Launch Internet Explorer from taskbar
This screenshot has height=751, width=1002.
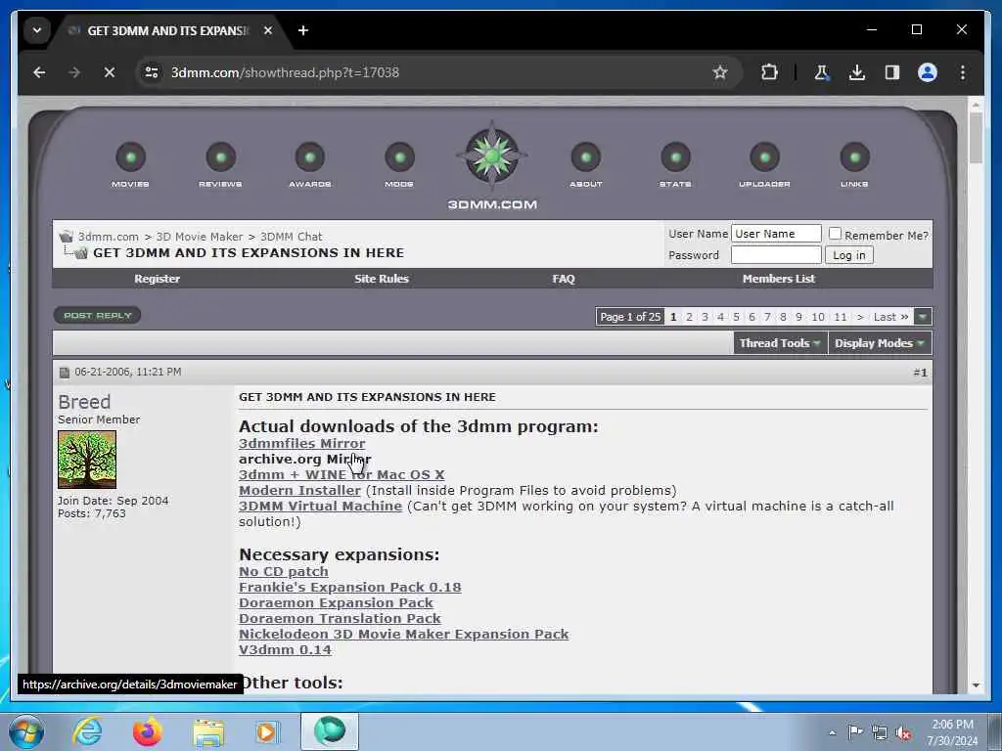87,731
